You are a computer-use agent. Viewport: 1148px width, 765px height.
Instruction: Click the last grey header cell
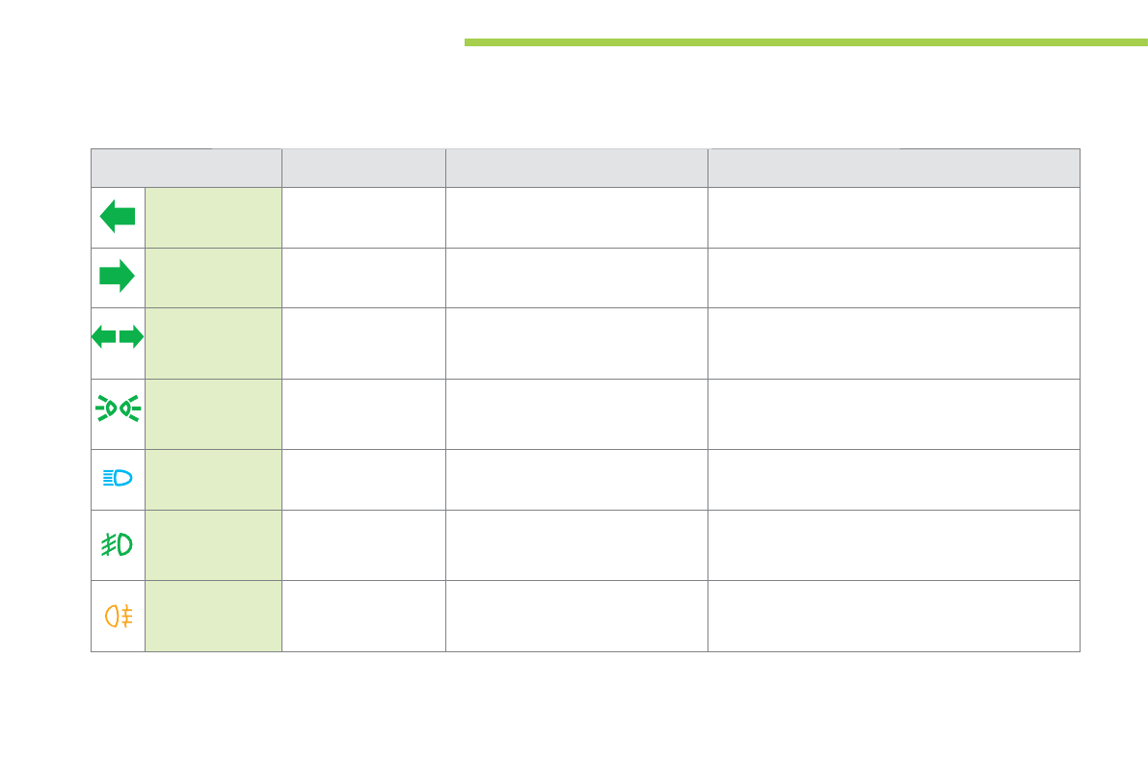(x=894, y=168)
